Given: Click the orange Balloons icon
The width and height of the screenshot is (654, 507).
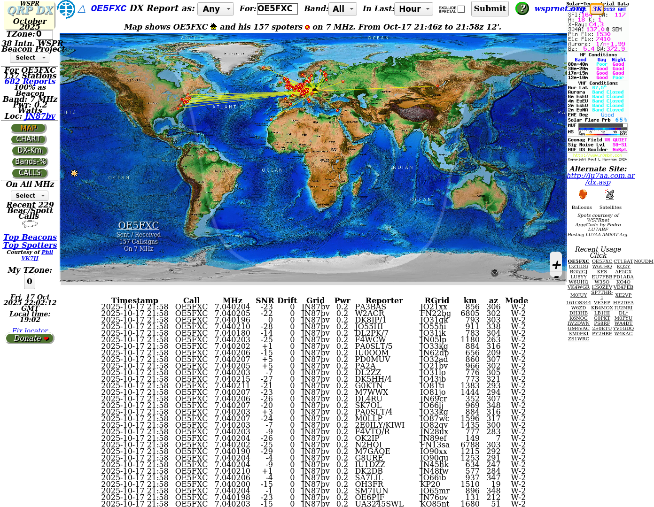Looking at the screenshot, I should (583, 195).
